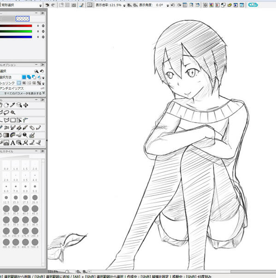Toggle the anti-alias off setting
Screen dimensions: 276x278
[42, 89]
